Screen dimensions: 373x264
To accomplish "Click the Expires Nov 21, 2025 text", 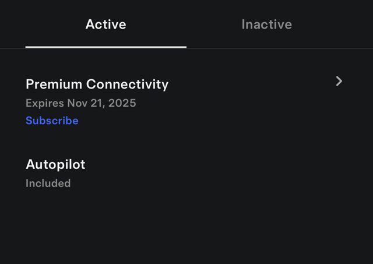I will [x=80, y=103].
